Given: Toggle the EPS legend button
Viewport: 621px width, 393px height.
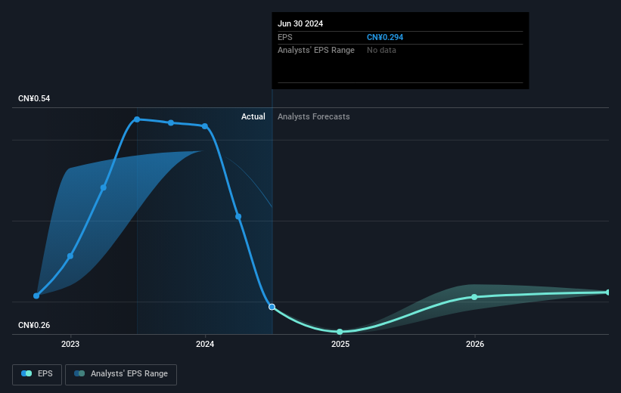Looking at the screenshot, I should 37,374.
